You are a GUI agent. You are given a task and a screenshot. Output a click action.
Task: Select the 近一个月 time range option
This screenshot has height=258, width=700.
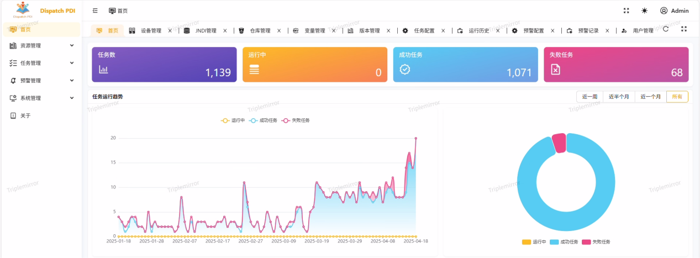click(650, 97)
